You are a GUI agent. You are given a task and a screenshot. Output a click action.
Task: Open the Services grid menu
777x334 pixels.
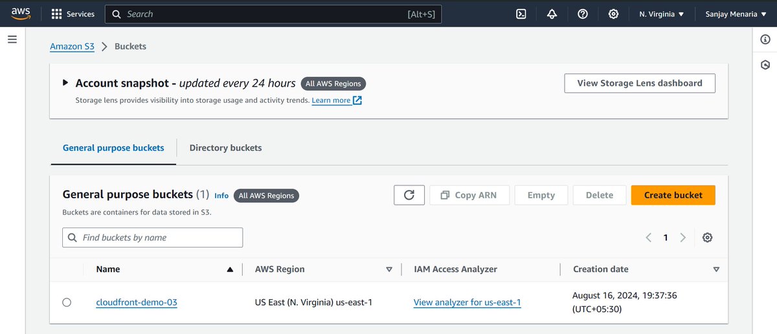(73, 14)
